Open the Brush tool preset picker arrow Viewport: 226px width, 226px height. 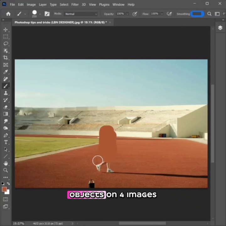pyautogui.click(x=25, y=14)
